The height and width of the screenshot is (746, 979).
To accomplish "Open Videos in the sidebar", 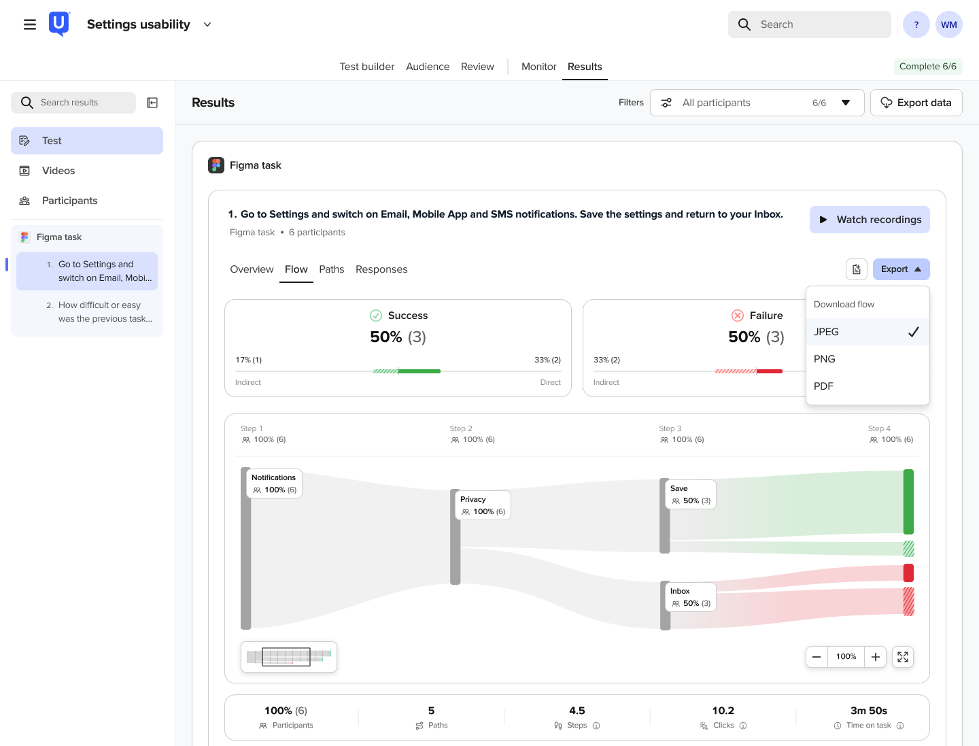I will click(x=87, y=171).
